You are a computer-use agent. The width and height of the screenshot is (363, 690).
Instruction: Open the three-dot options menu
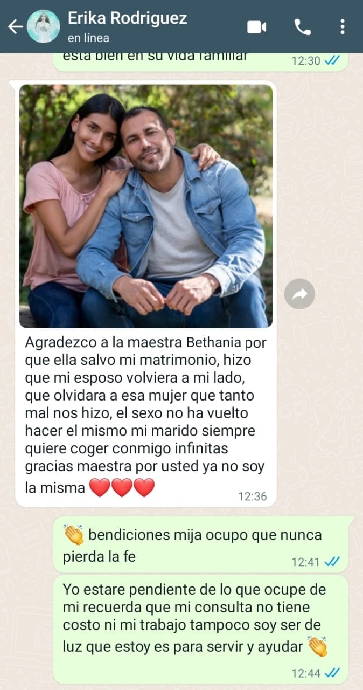[343, 27]
